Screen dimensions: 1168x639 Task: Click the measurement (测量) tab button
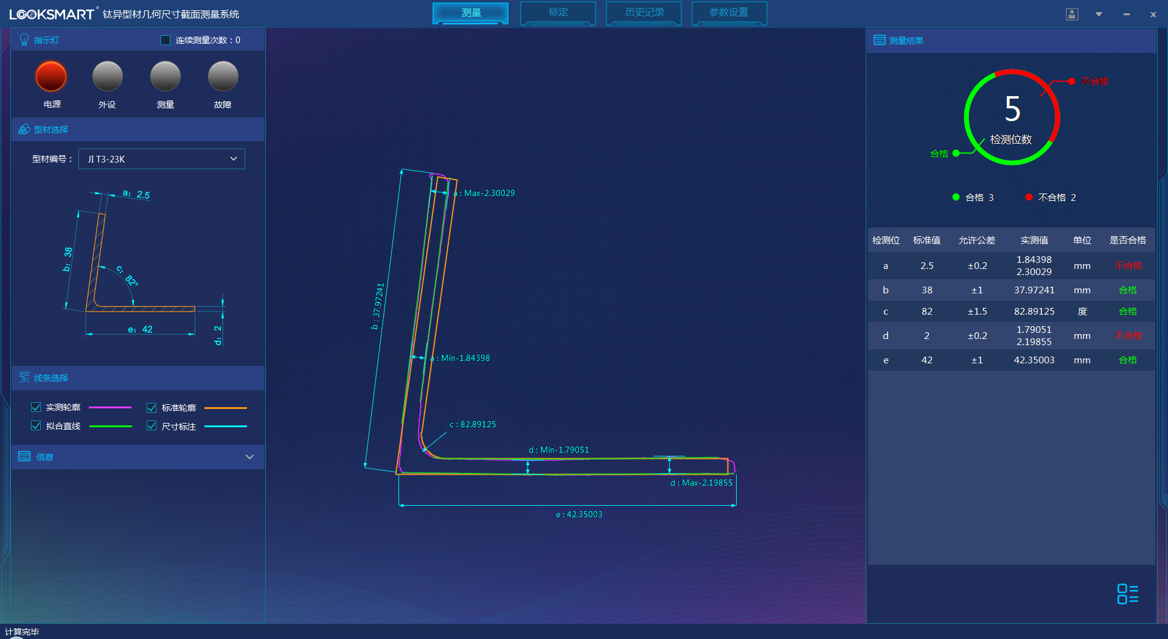(471, 13)
